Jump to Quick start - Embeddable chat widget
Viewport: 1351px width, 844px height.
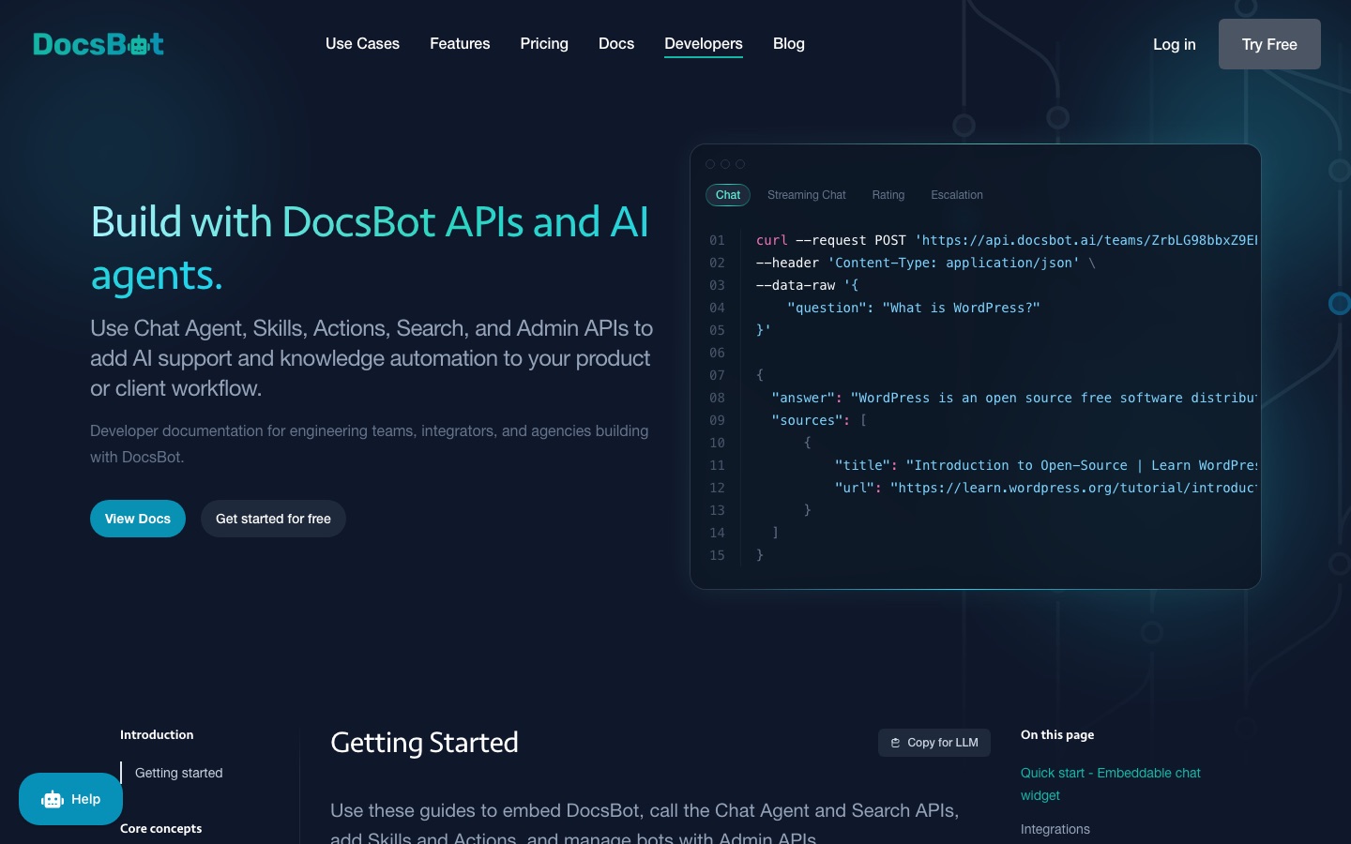(1111, 784)
